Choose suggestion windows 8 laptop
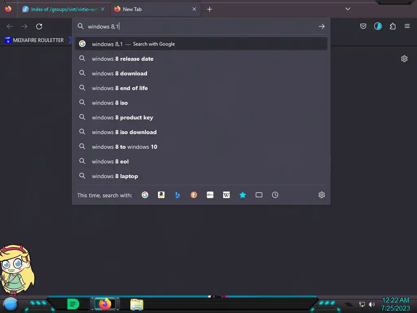Image resolution: width=417 pixels, height=313 pixels. 201,176
